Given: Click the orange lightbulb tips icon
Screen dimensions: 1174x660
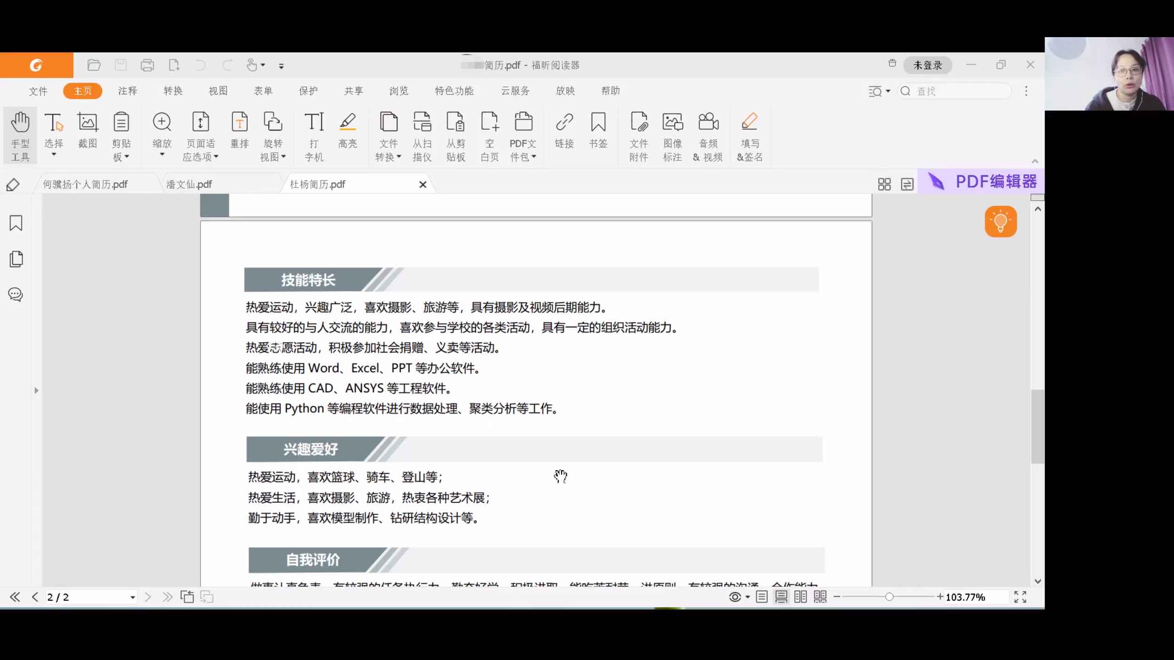Looking at the screenshot, I should pos(1001,222).
